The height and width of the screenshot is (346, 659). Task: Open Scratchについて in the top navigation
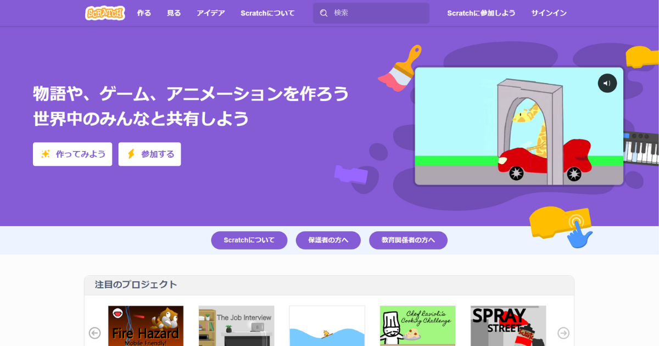(267, 13)
